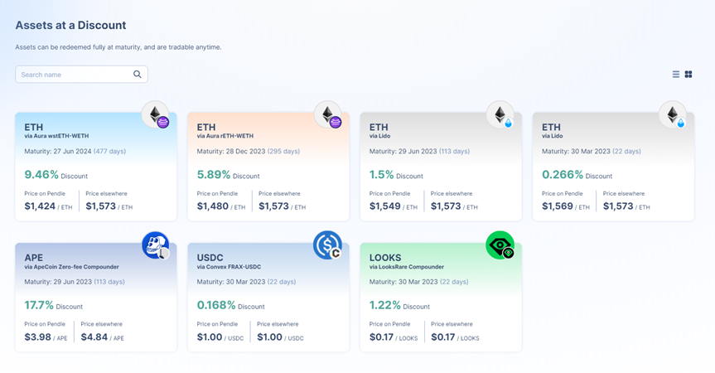Switch to grid view layout
715x373 pixels.
688,75
